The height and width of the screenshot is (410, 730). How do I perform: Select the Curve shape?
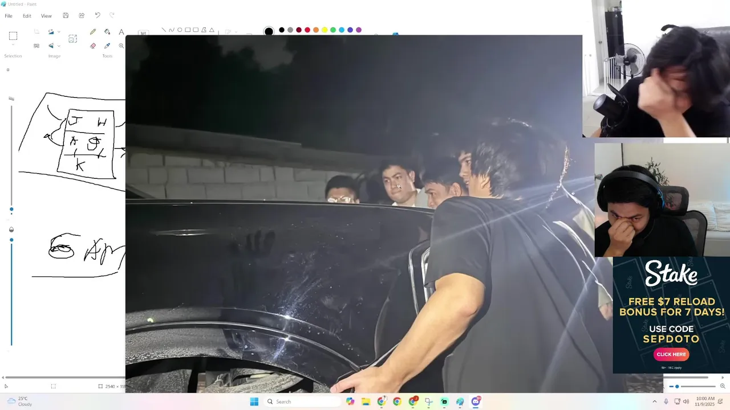click(172, 30)
